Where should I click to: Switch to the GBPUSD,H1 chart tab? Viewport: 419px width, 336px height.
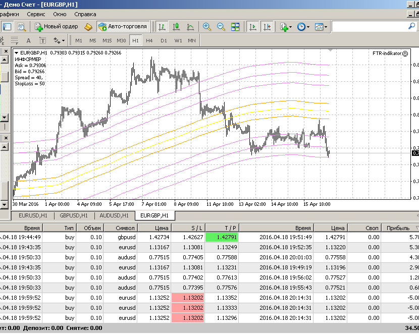coord(74,215)
